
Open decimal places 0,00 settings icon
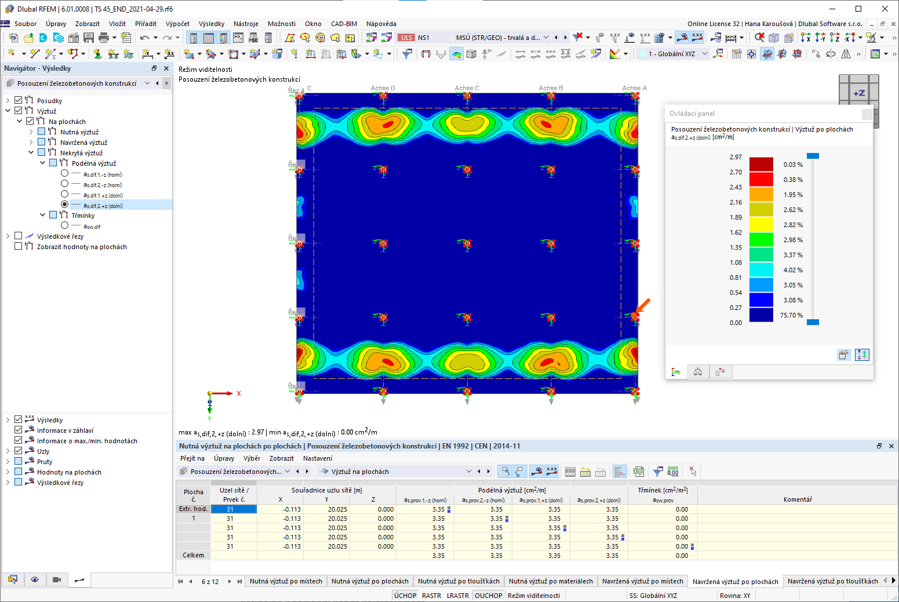click(673, 472)
